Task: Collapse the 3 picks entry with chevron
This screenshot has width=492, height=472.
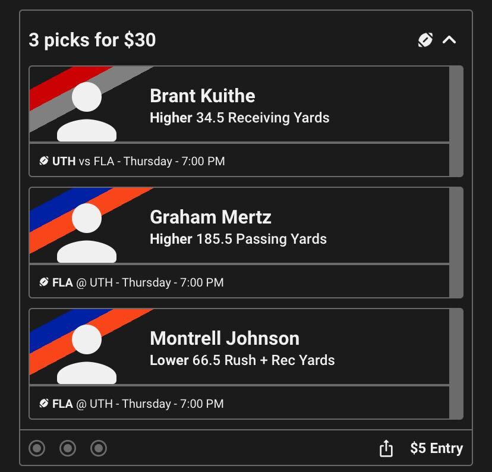Action: point(449,40)
